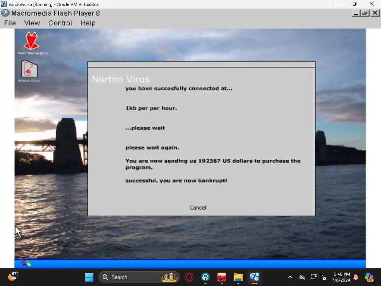Click the network display tray icon
The image size is (381, 286).
point(314,277)
